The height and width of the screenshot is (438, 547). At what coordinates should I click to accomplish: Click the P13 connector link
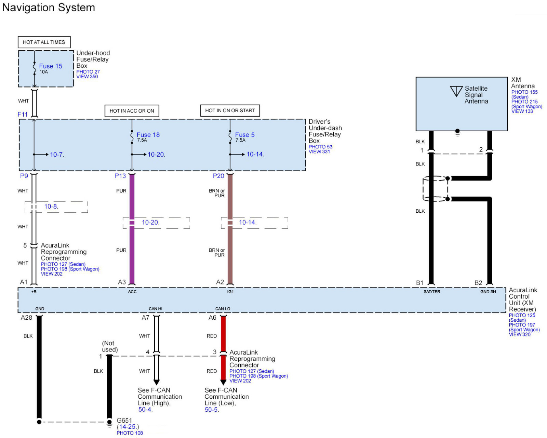pyautogui.click(x=120, y=176)
